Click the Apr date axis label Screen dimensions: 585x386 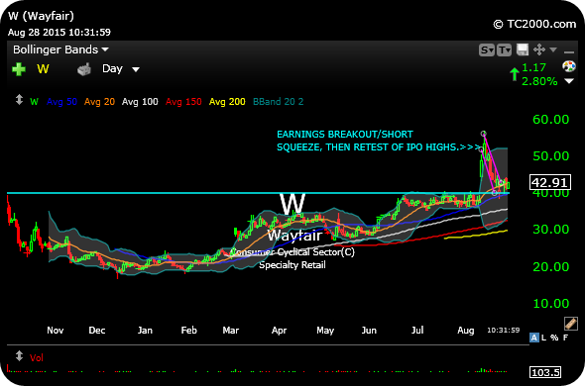coord(279,331)
